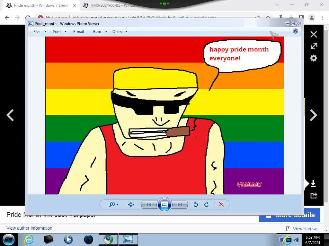Open the browser three-dot menu
Image resolution: width=329 pixels, height=246 pixels.
click(x=322, y=18)
